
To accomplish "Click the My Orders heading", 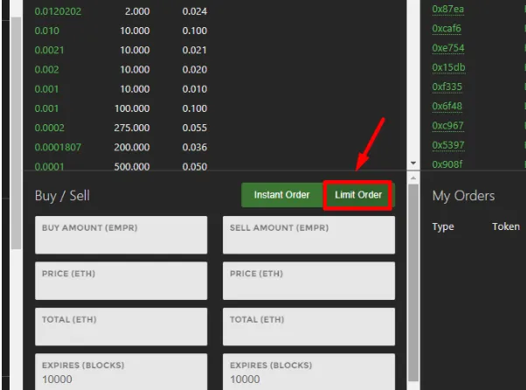I will pyautogui.click(x=463, y=196).
